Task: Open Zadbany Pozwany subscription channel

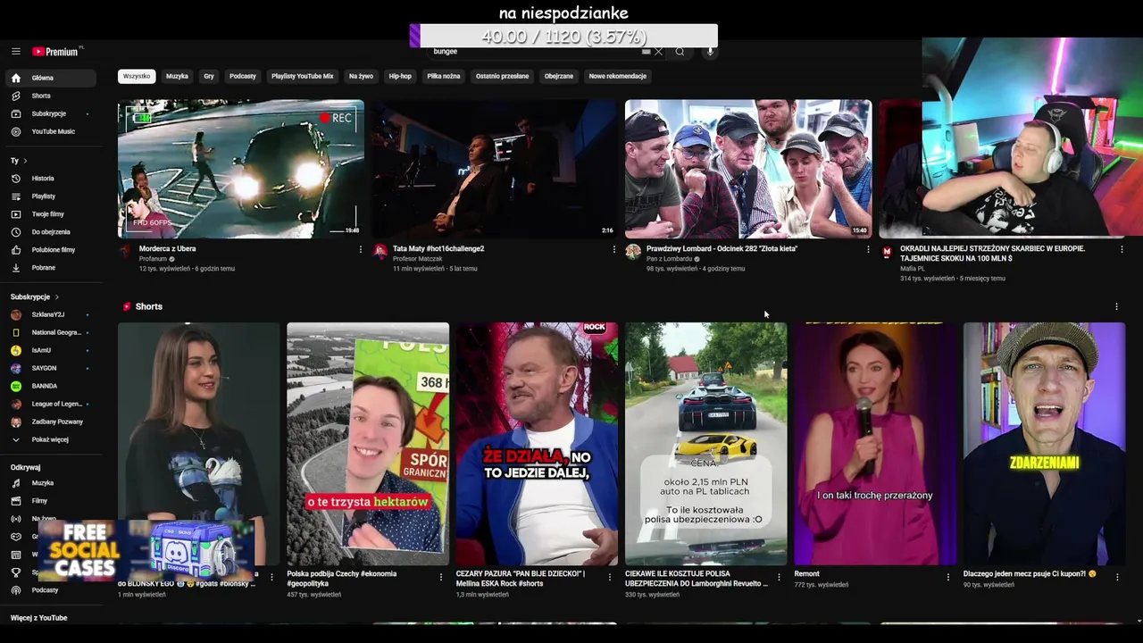Action: pos(50,422)
